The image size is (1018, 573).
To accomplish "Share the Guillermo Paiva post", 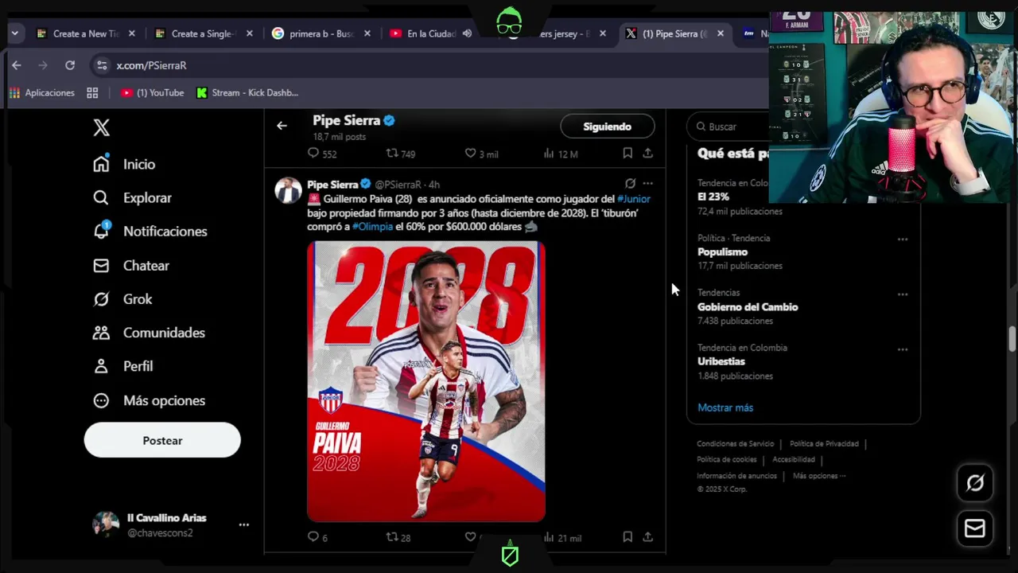I will point(647,537).
